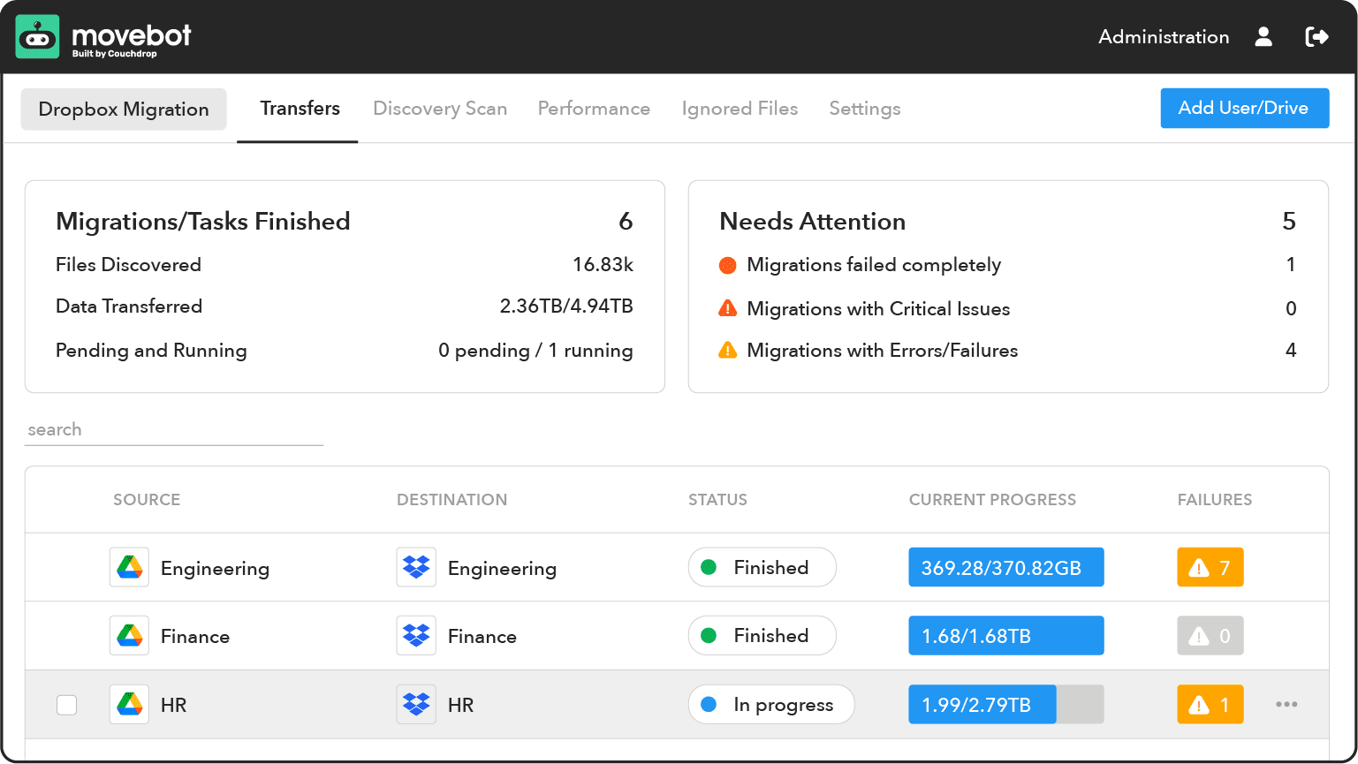1358x764 pixels.
Task: Open the user profile icon
Action: [1263, 36]
